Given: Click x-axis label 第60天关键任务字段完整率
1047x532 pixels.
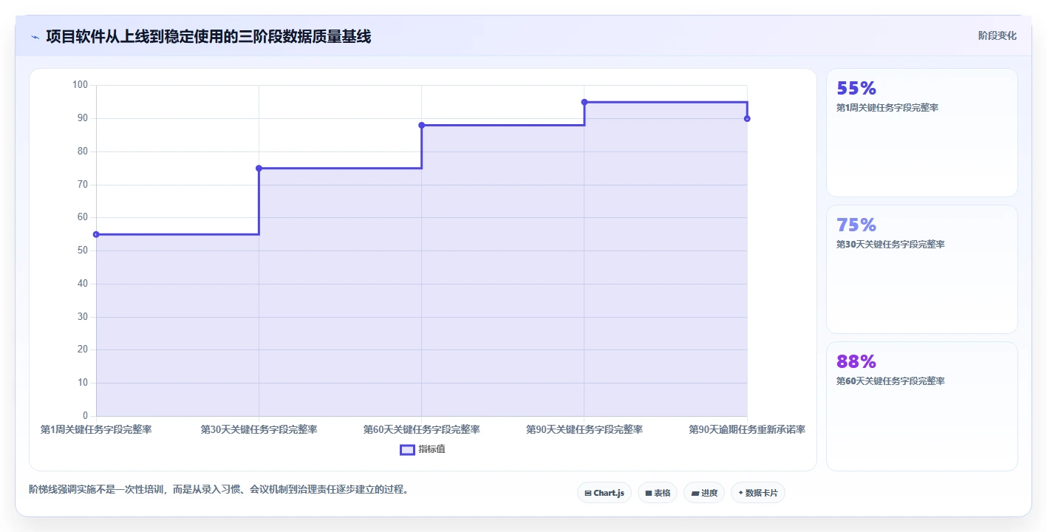Looking at the screenshot, I should coord(422,429).
